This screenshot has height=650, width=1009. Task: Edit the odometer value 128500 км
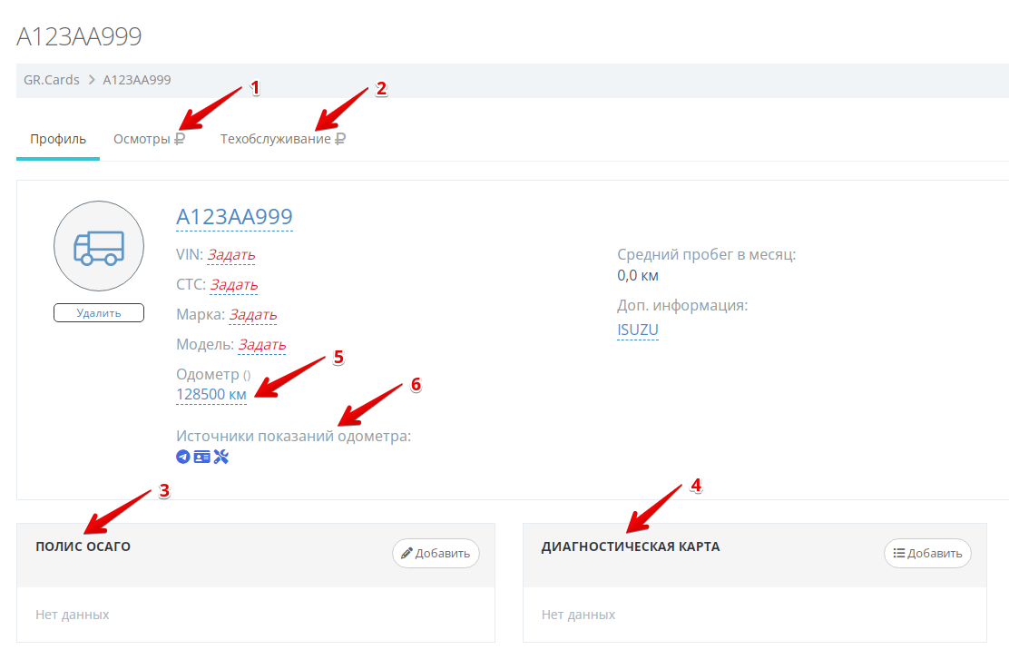click(x=211, y=394)
